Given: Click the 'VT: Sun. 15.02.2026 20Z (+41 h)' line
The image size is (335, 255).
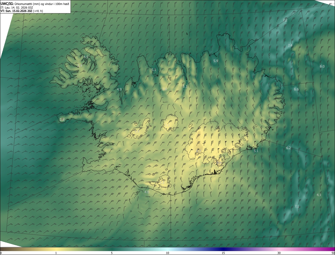Looking at the screenshot, I should click(x=22, y=11).
